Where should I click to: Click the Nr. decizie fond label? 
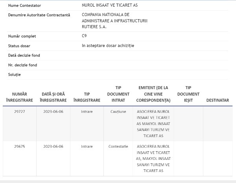pos(22,65)
